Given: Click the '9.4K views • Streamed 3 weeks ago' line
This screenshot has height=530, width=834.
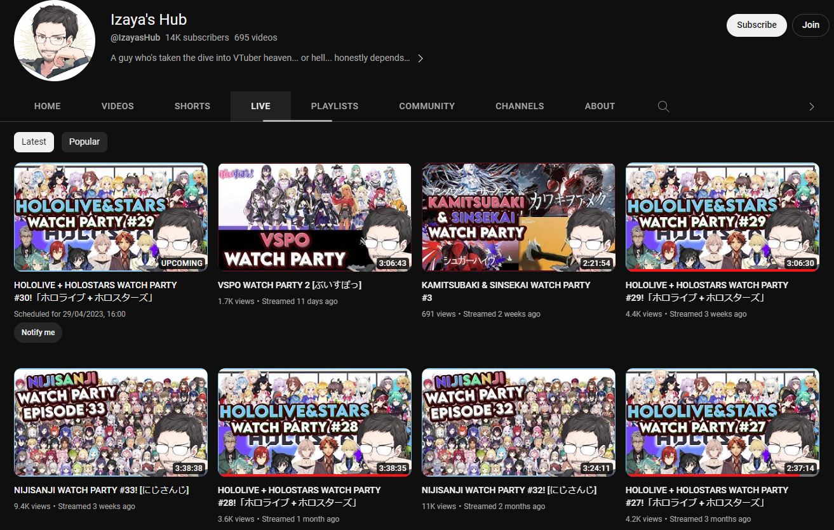Looking at the screenshot, I should click(x=74, y=507).
